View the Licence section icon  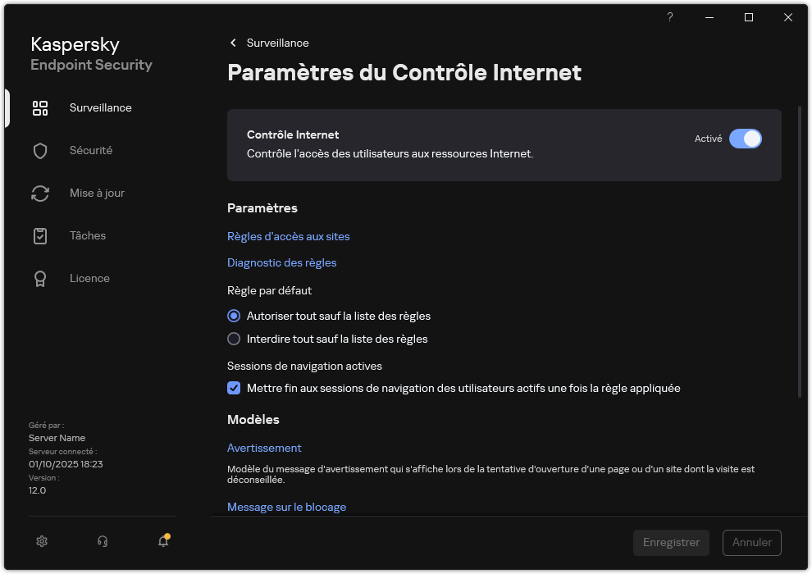coord(40,278)
